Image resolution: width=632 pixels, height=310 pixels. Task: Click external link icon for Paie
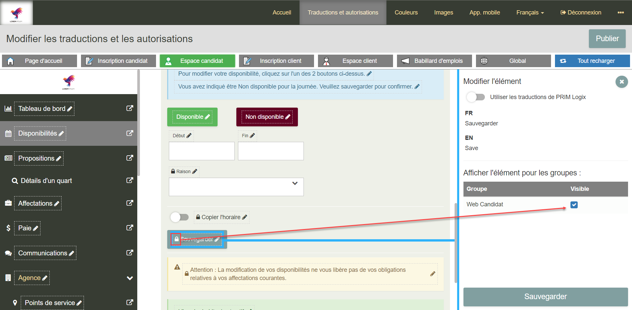130,228
